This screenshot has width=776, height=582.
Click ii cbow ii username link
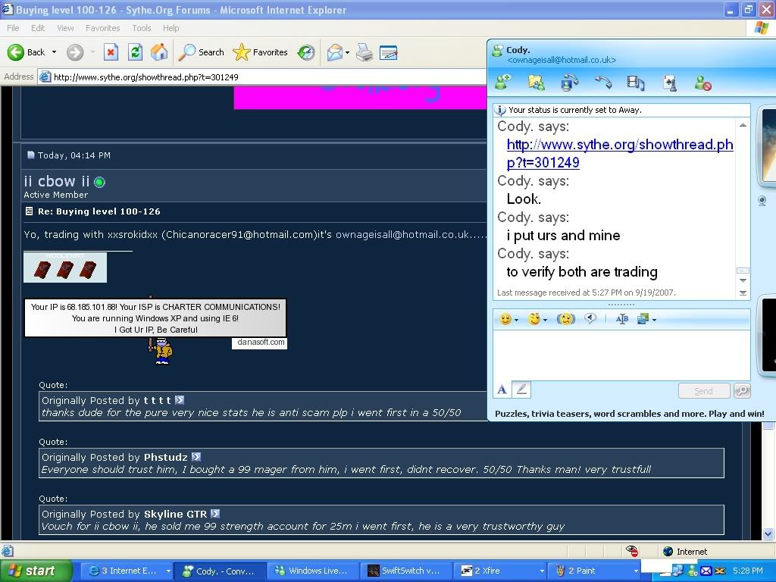56,181
